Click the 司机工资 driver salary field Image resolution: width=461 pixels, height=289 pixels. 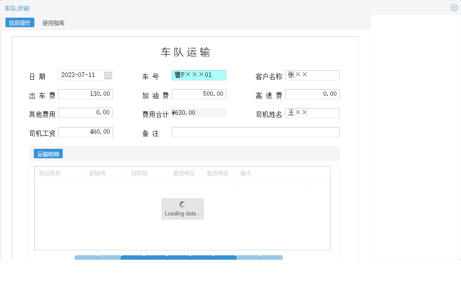86,132
